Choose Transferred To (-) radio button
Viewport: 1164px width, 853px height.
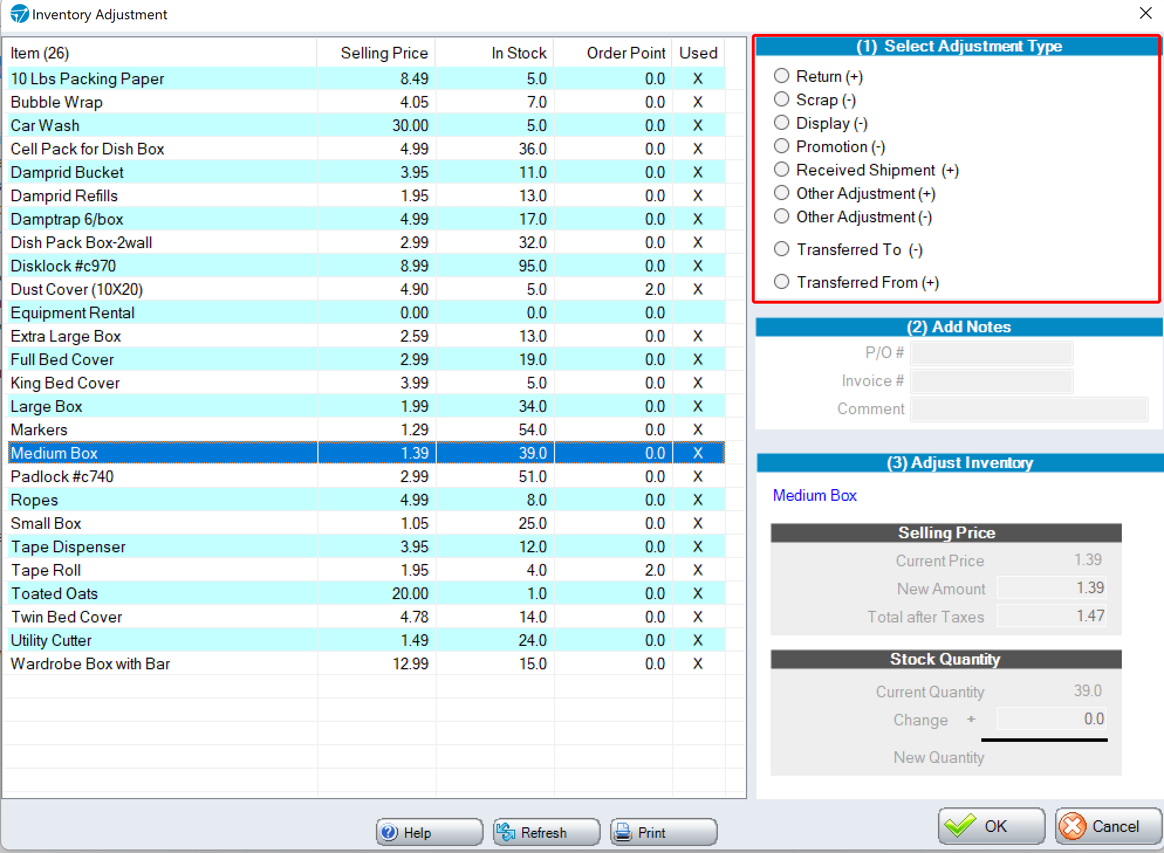click(782, 249)
